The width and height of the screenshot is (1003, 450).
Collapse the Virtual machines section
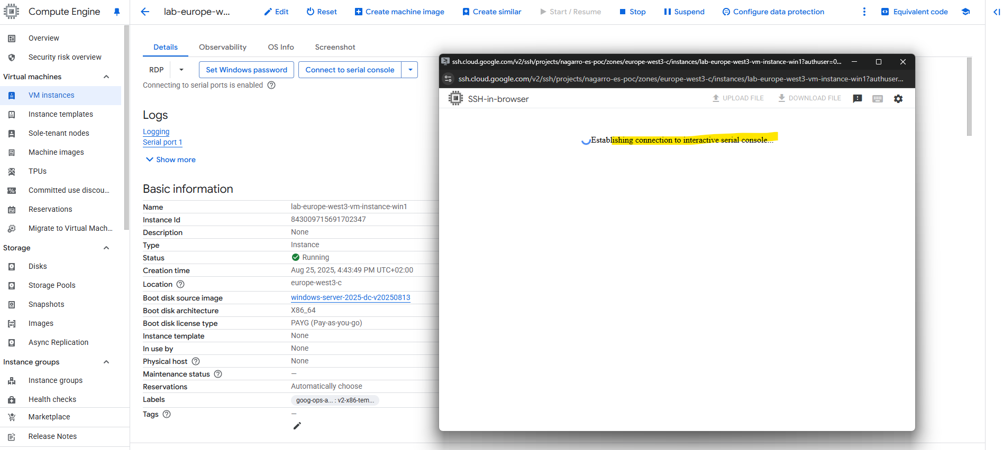click(x=106, y=77)
